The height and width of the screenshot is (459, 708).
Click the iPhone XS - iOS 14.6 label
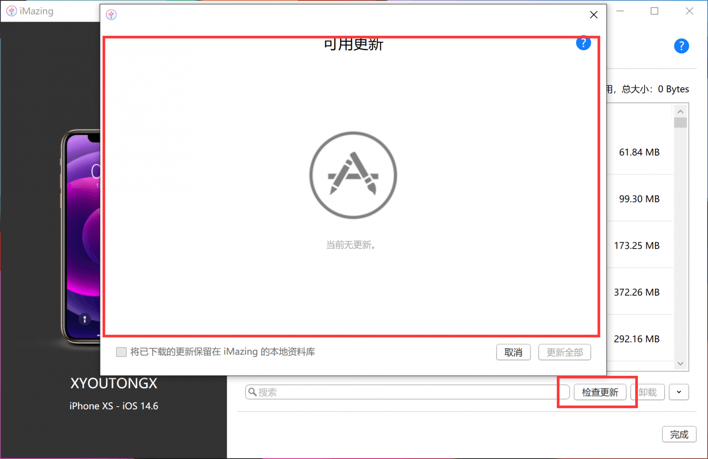coord(114,406)
